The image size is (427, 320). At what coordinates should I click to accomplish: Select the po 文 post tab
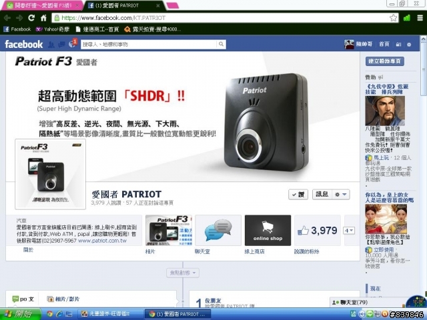[23, 299]
